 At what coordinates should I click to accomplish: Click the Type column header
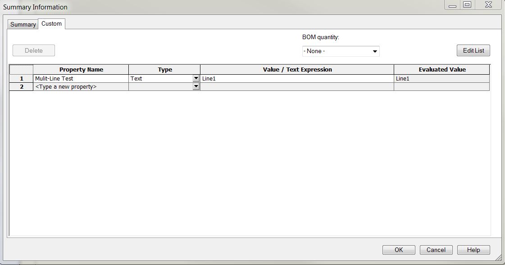tap(164, 69)
